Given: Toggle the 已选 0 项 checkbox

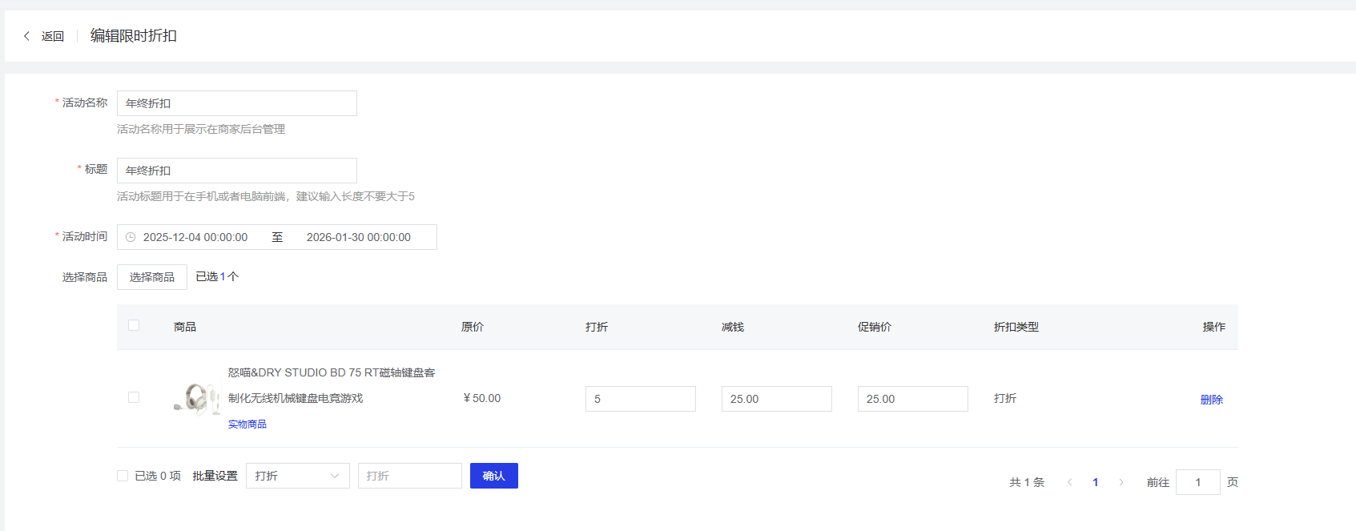Looking at the screenshot, I should click(123, 476).
